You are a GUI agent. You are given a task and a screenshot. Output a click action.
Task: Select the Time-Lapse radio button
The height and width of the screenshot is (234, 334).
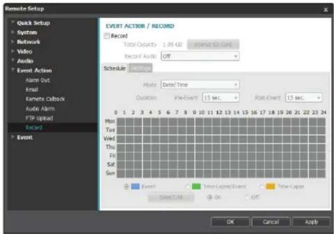pyautogui.click(x=261, y=187)
